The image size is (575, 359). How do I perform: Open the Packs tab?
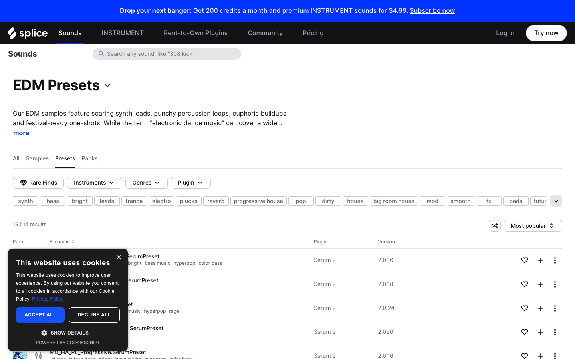pyautogui.click(x=90, y=158)
